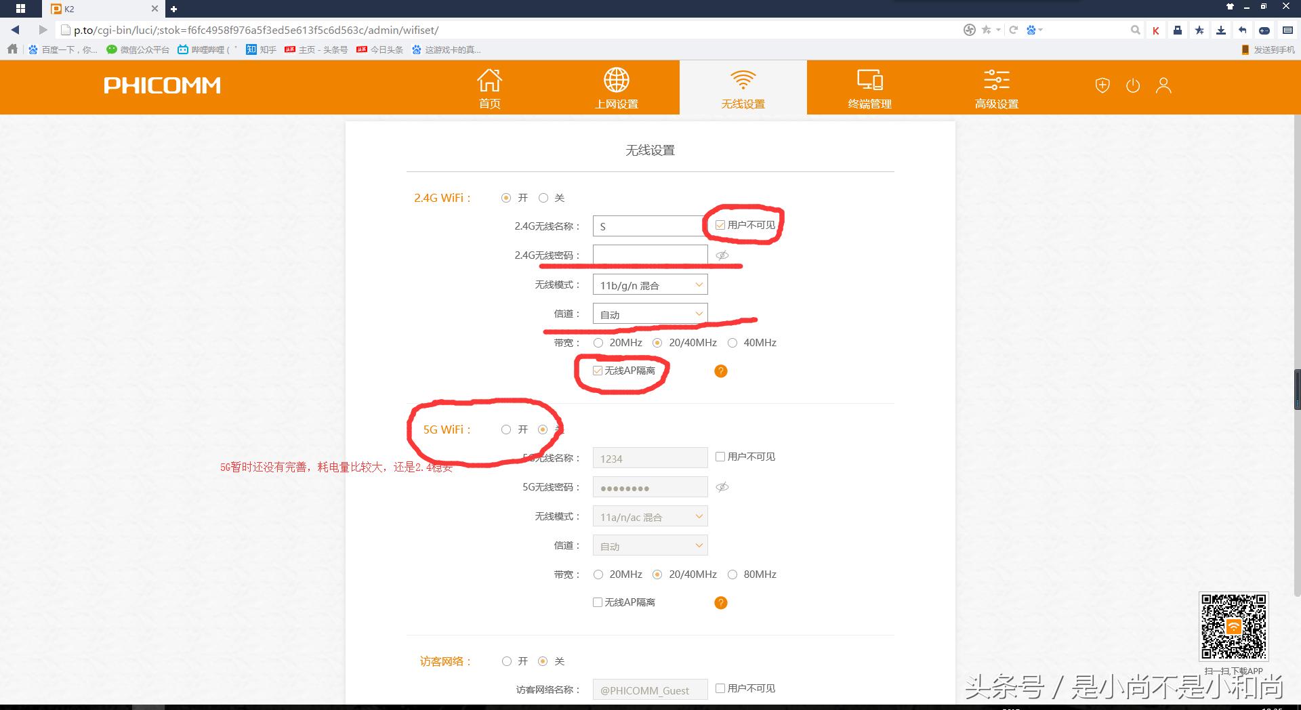Select the 无线设置 tab
1301x710 pixels.
click(x=743, y=87)
